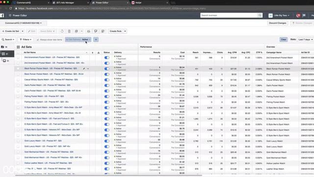The image size is (314, 177).
Task: Toggle status of Dad's Pocket Watch $25 ad set
Action: coord(107,86)
